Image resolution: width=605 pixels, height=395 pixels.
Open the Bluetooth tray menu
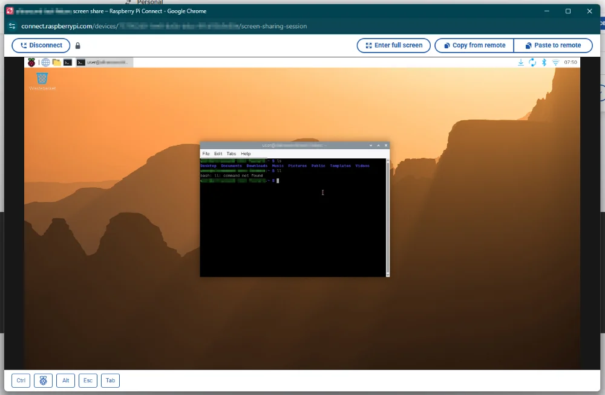pyautogui.click(x=544, y=62)
